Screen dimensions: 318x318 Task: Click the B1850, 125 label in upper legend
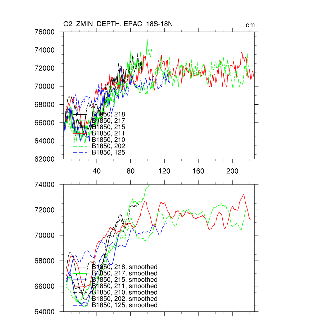coord(108,152)
